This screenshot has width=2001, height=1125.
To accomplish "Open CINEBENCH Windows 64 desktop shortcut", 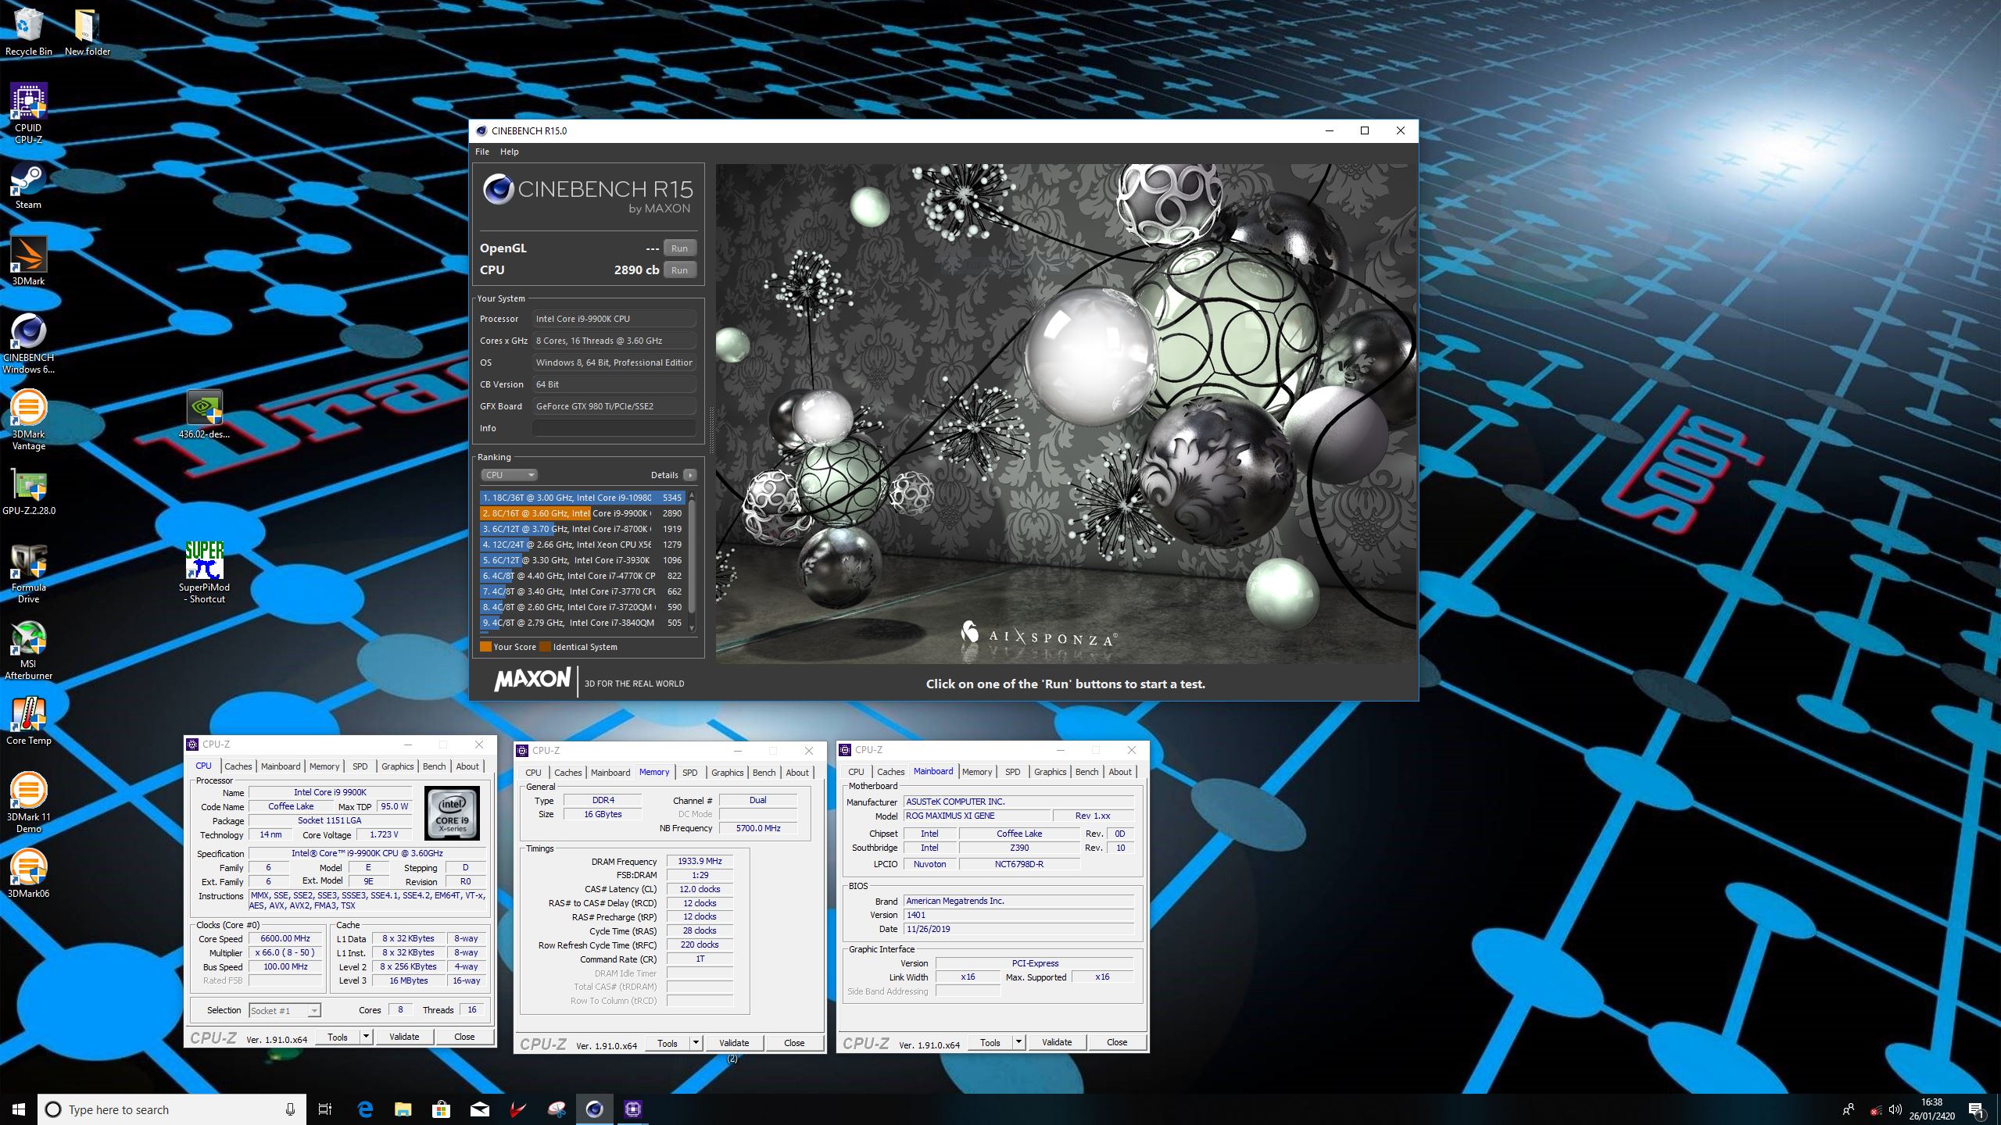I will click(28, 344).
